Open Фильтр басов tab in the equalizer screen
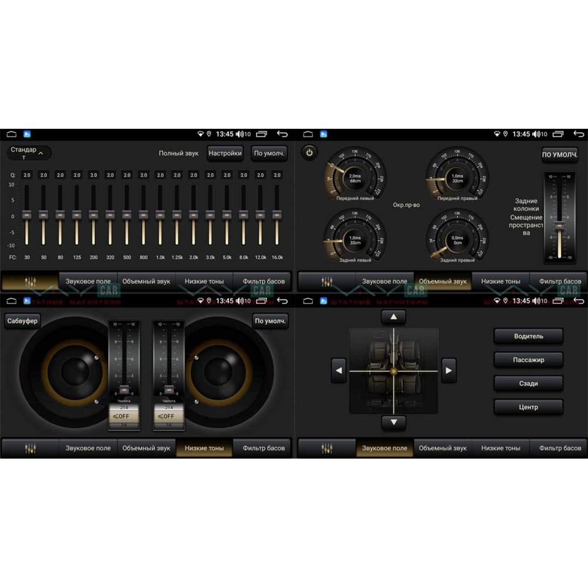This screenshot has height=588, width=588. 263,281
